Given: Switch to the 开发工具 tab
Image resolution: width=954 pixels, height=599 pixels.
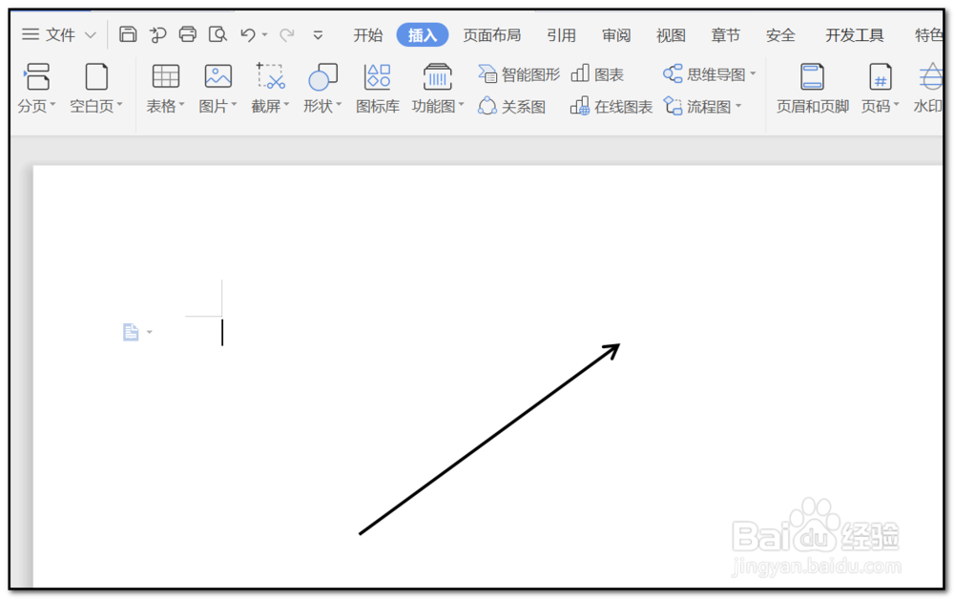Looking at the screenshot, I should [x=854, y=35].
